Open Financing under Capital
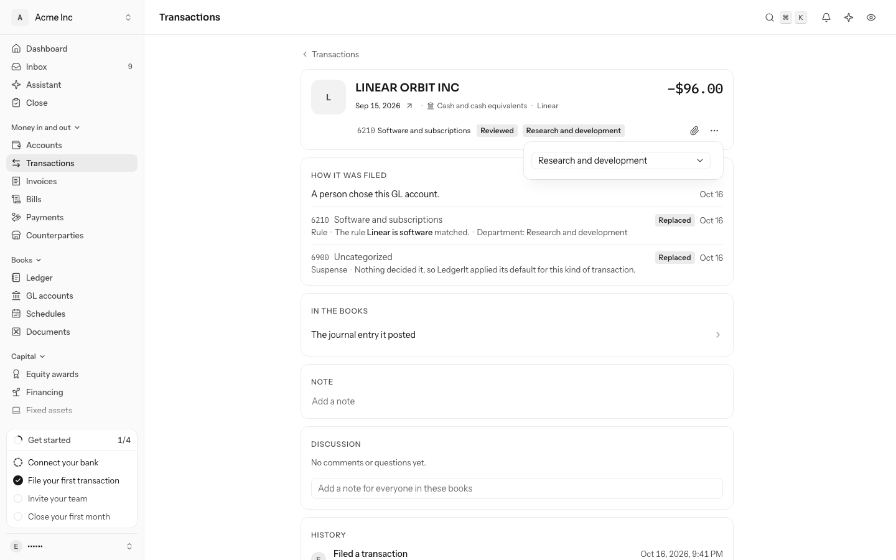 (72, 392)
